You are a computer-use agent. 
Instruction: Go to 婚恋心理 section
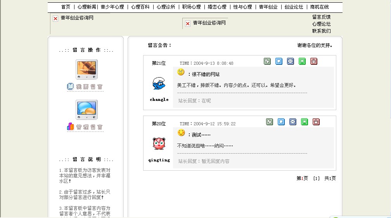(217, 7)
